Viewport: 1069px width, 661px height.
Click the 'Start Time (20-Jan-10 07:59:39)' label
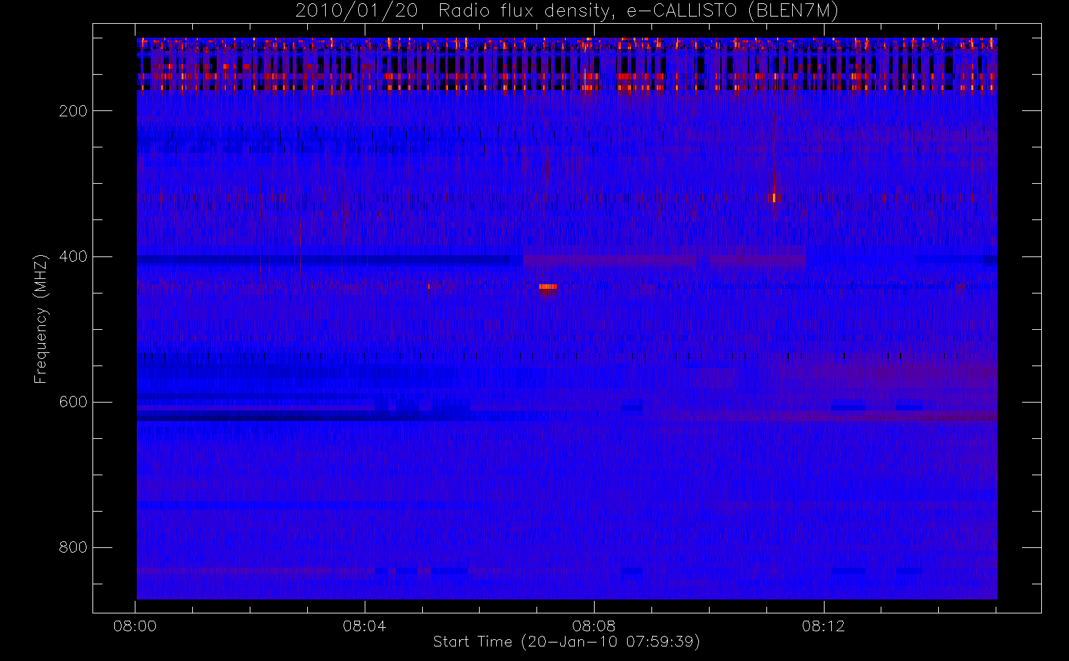click(567, 642)
